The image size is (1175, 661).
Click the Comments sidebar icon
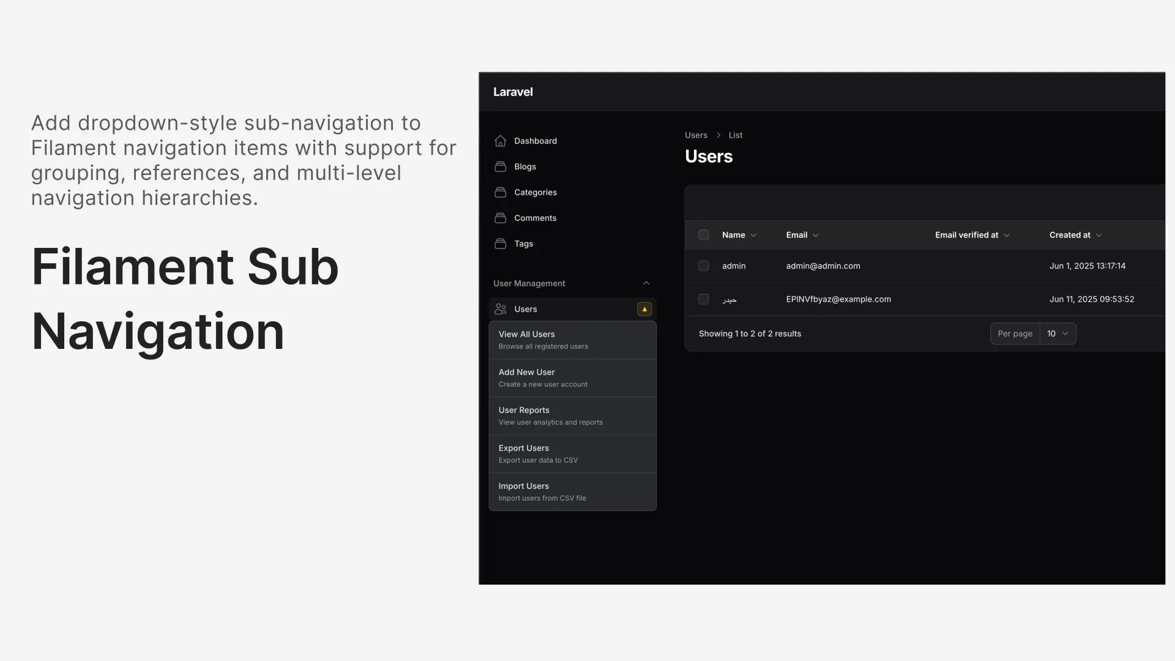pyautogui.click(x=500, y=217)
